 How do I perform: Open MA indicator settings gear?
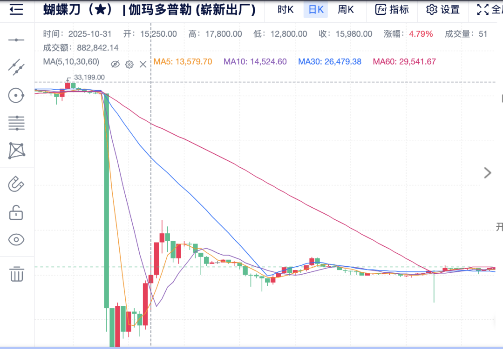point(129,64)
